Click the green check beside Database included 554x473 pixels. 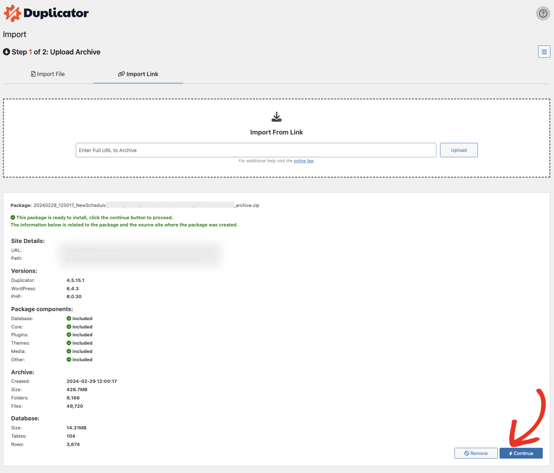69,318
